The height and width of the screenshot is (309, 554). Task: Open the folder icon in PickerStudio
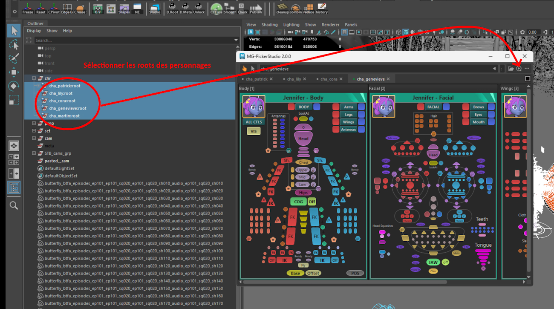(511, 69)
